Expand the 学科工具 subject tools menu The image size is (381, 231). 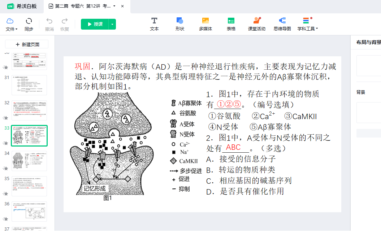(308, 24)
